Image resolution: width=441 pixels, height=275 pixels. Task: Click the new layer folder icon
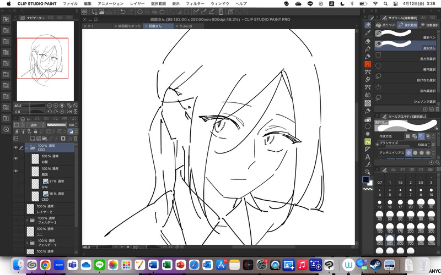click(x=45, y=139)
